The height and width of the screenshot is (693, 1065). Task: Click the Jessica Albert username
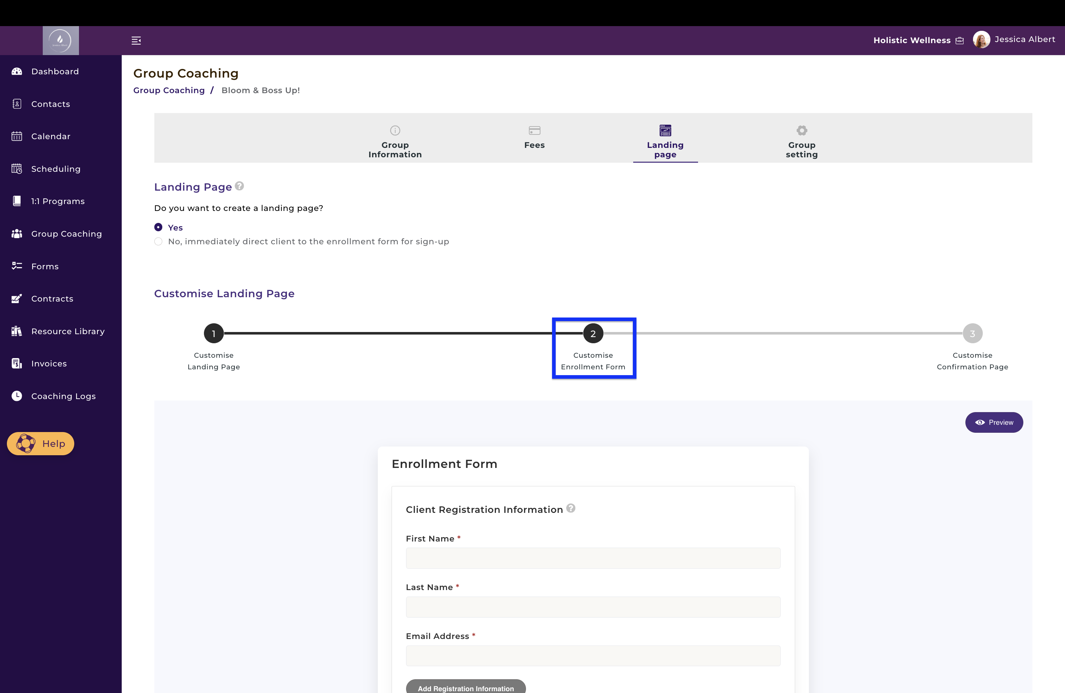[1025, 40]
